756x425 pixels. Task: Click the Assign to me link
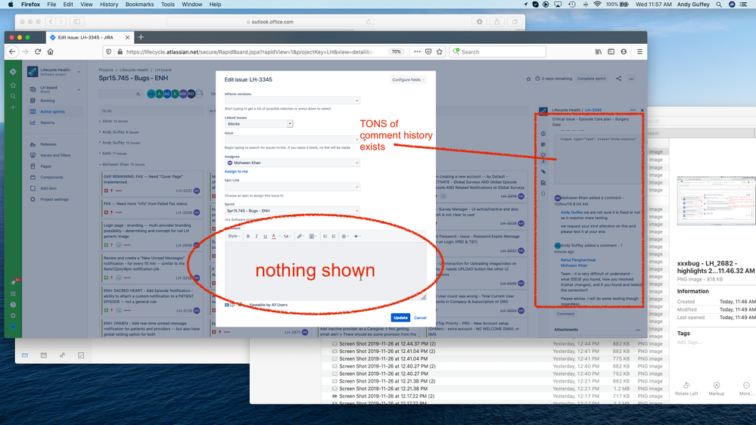pyautogui.click(x=236, y=172)
